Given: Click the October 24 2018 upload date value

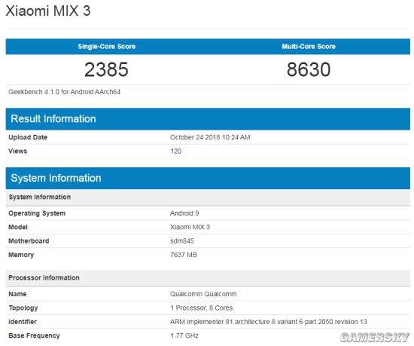Looking at the screenshot, I should [x=210, y=137].
